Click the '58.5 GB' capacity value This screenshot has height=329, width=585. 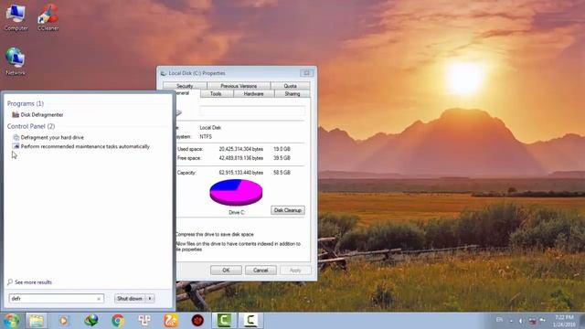coord(282,173)
